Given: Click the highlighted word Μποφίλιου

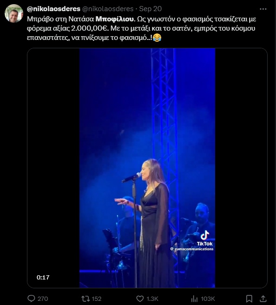Looking at the screenshot, I should (x=115, y=19).
